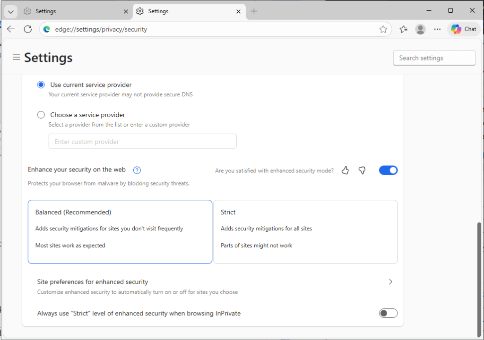Screen dimensions: 484x340
Task: Refresh the current page
Action: 28,29
